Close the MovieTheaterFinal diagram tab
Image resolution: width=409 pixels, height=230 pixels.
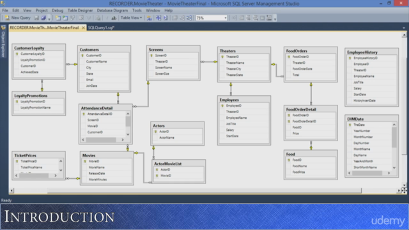point(83,27)
